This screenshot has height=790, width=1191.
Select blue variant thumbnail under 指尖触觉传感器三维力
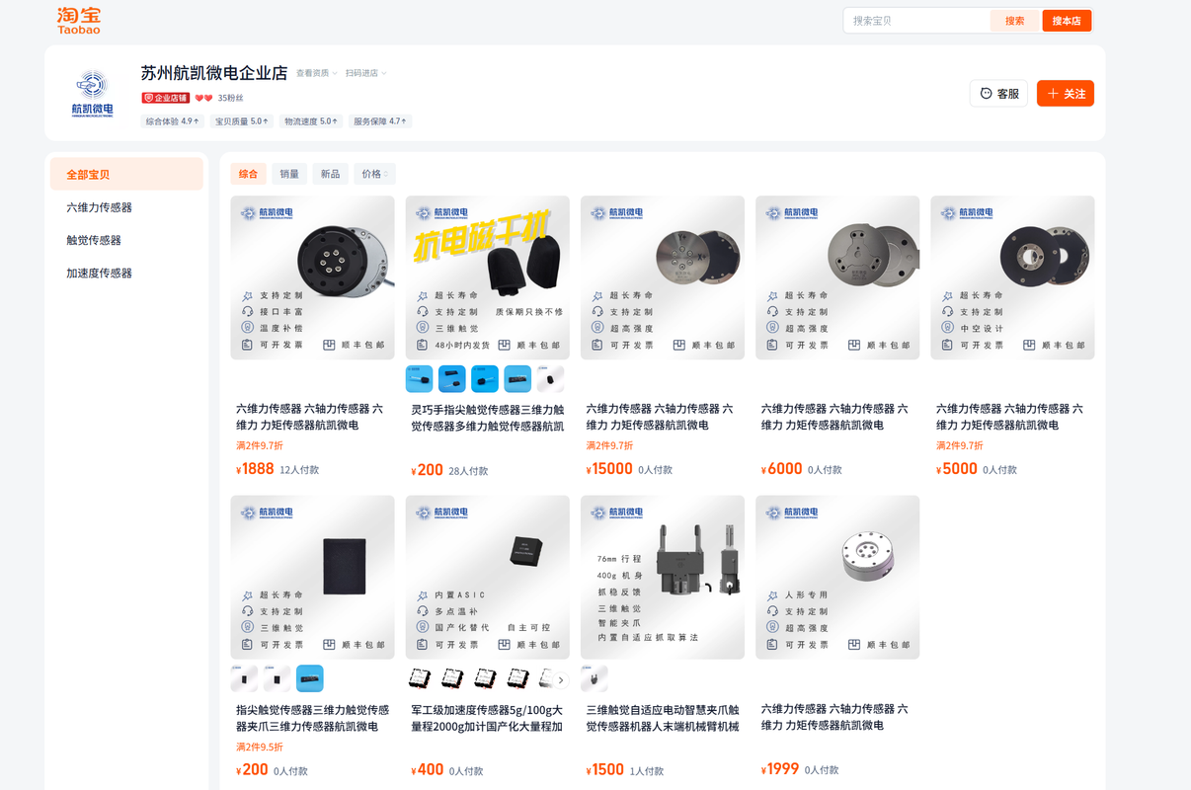point(309,678)
